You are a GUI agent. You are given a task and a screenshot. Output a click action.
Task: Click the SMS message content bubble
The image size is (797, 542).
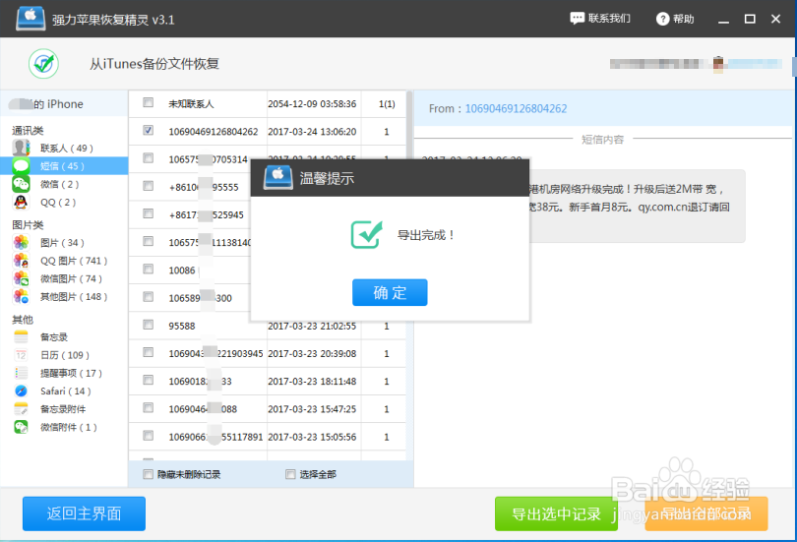point(638,207)
